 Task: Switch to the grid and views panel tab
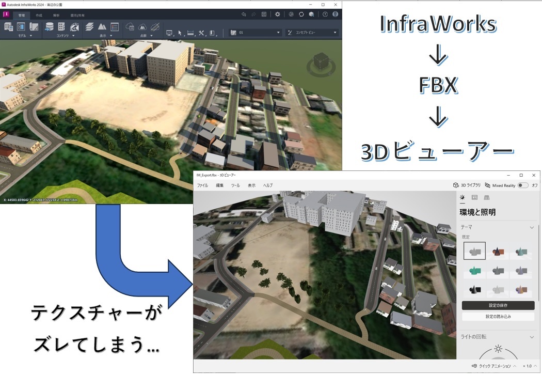[487, 197]
